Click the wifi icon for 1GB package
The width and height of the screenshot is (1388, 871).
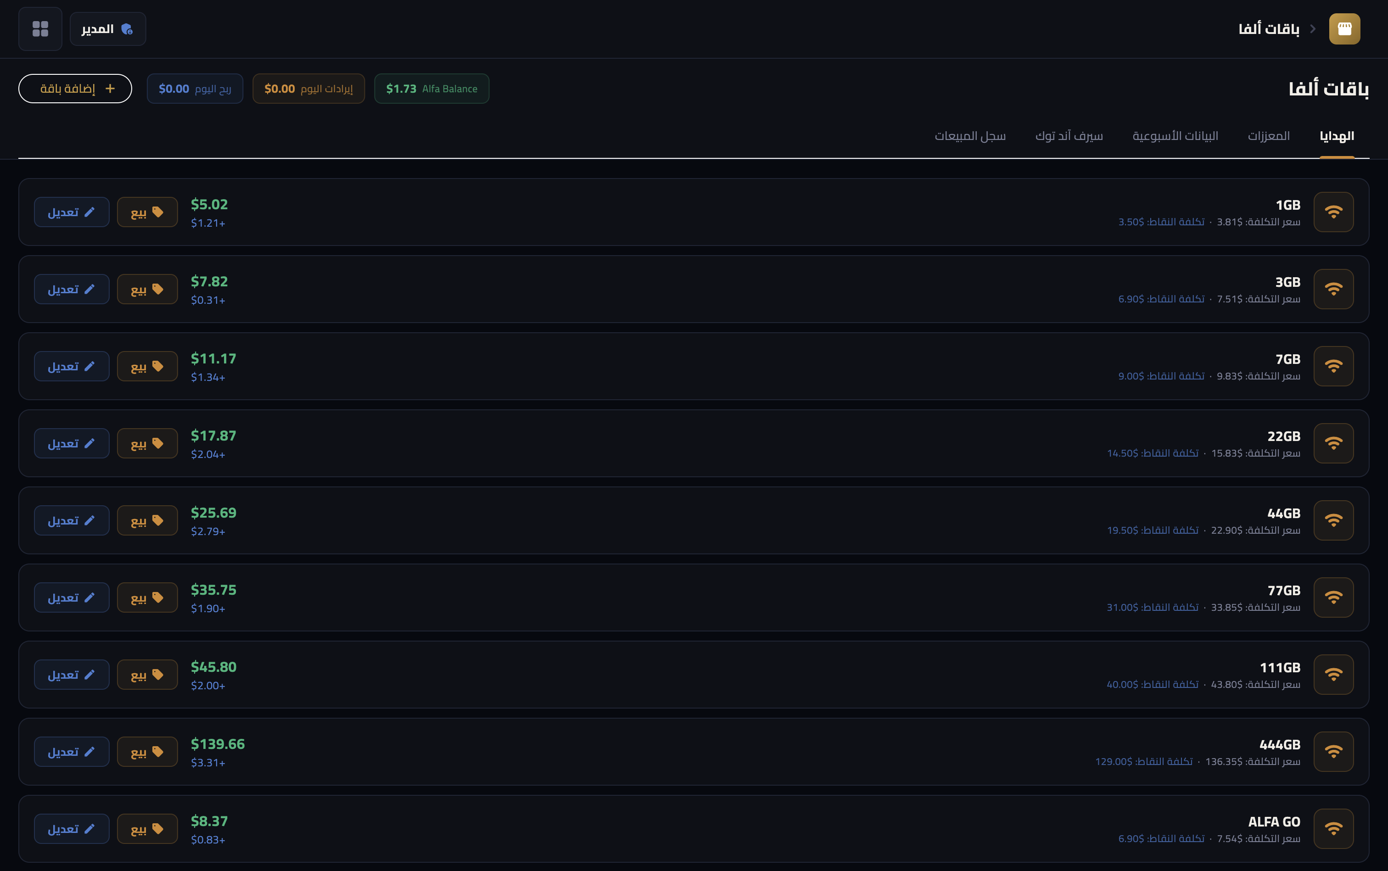point(1333,212)
